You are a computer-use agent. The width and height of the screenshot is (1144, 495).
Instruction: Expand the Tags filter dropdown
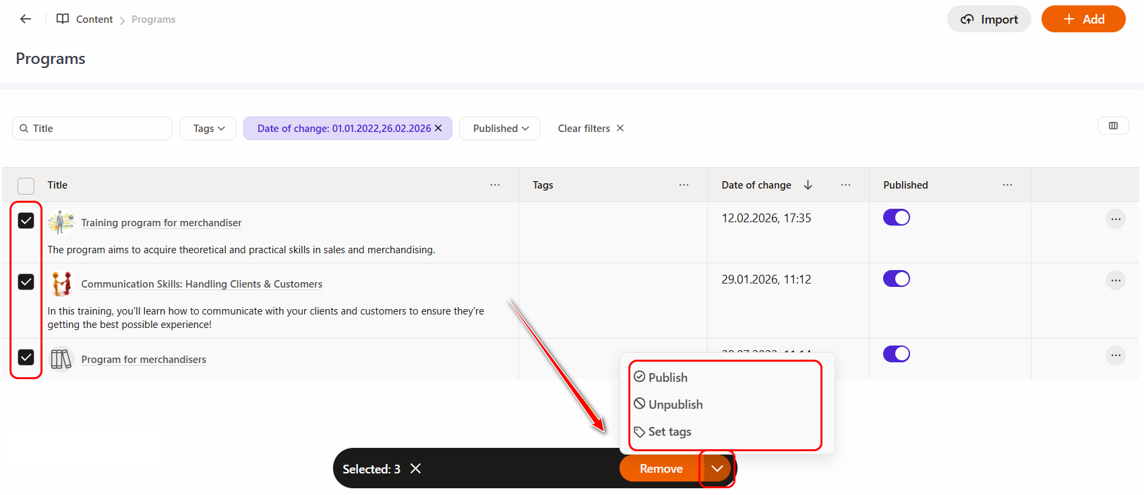208,129
